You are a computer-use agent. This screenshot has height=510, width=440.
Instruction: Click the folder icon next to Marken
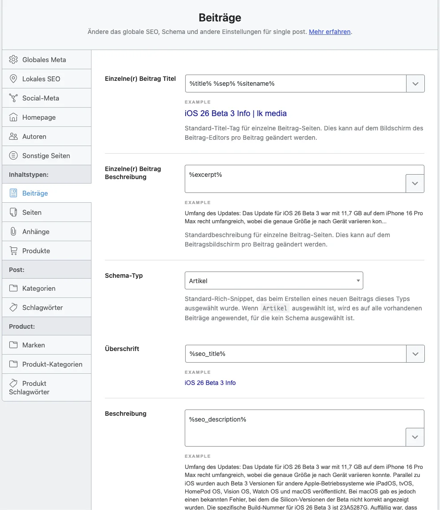coord(13,345)
